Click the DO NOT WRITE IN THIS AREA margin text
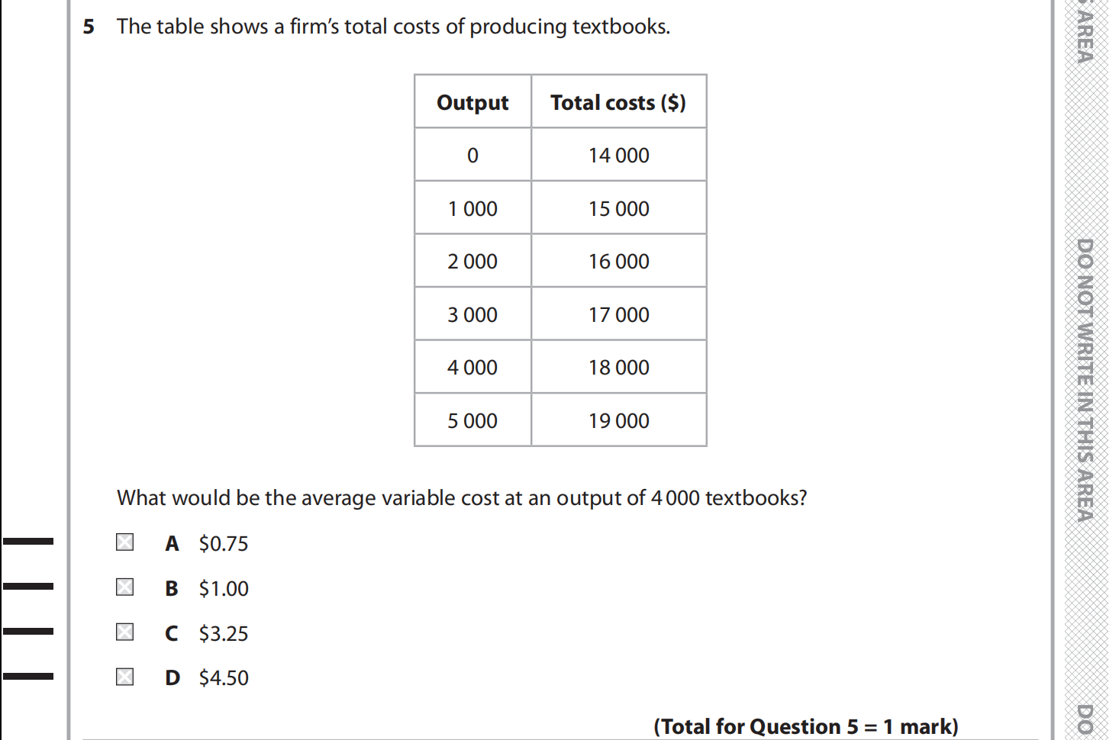Viewport: 1119px width, 740px height. tap(1085, 380)
